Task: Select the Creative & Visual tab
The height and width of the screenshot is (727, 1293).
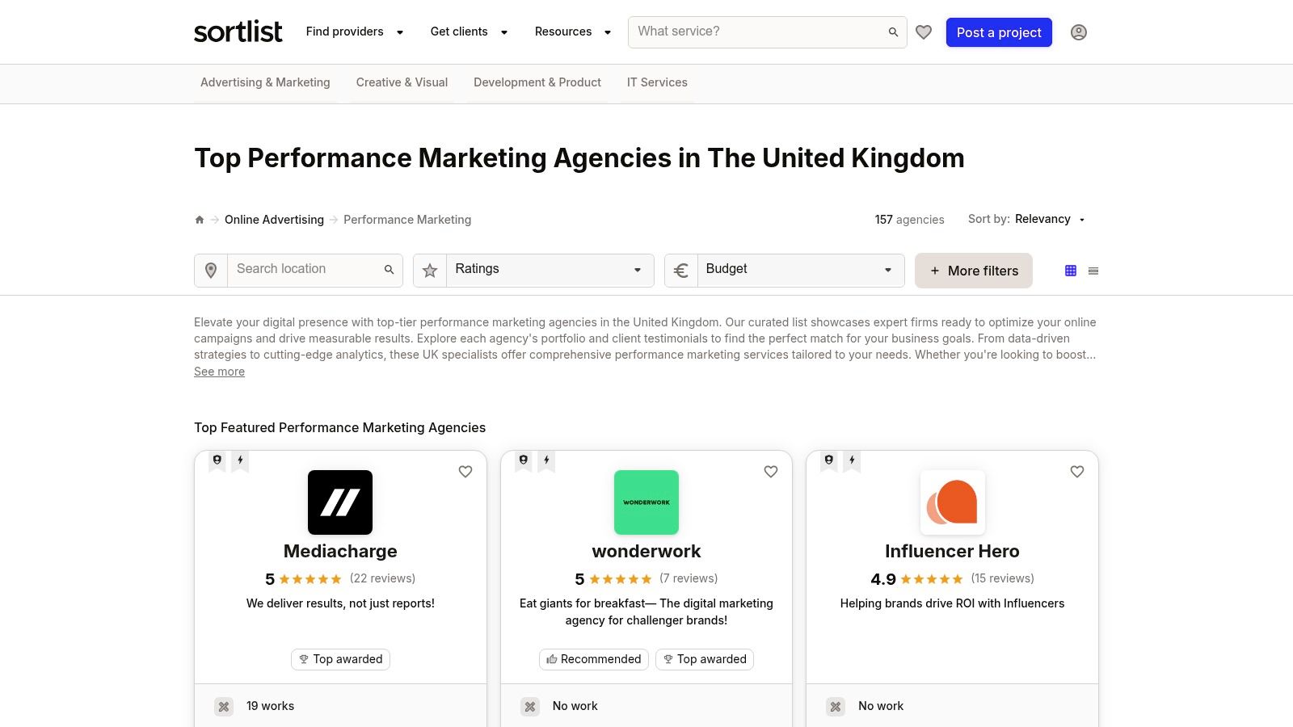Action: click(x=402, y=82)
